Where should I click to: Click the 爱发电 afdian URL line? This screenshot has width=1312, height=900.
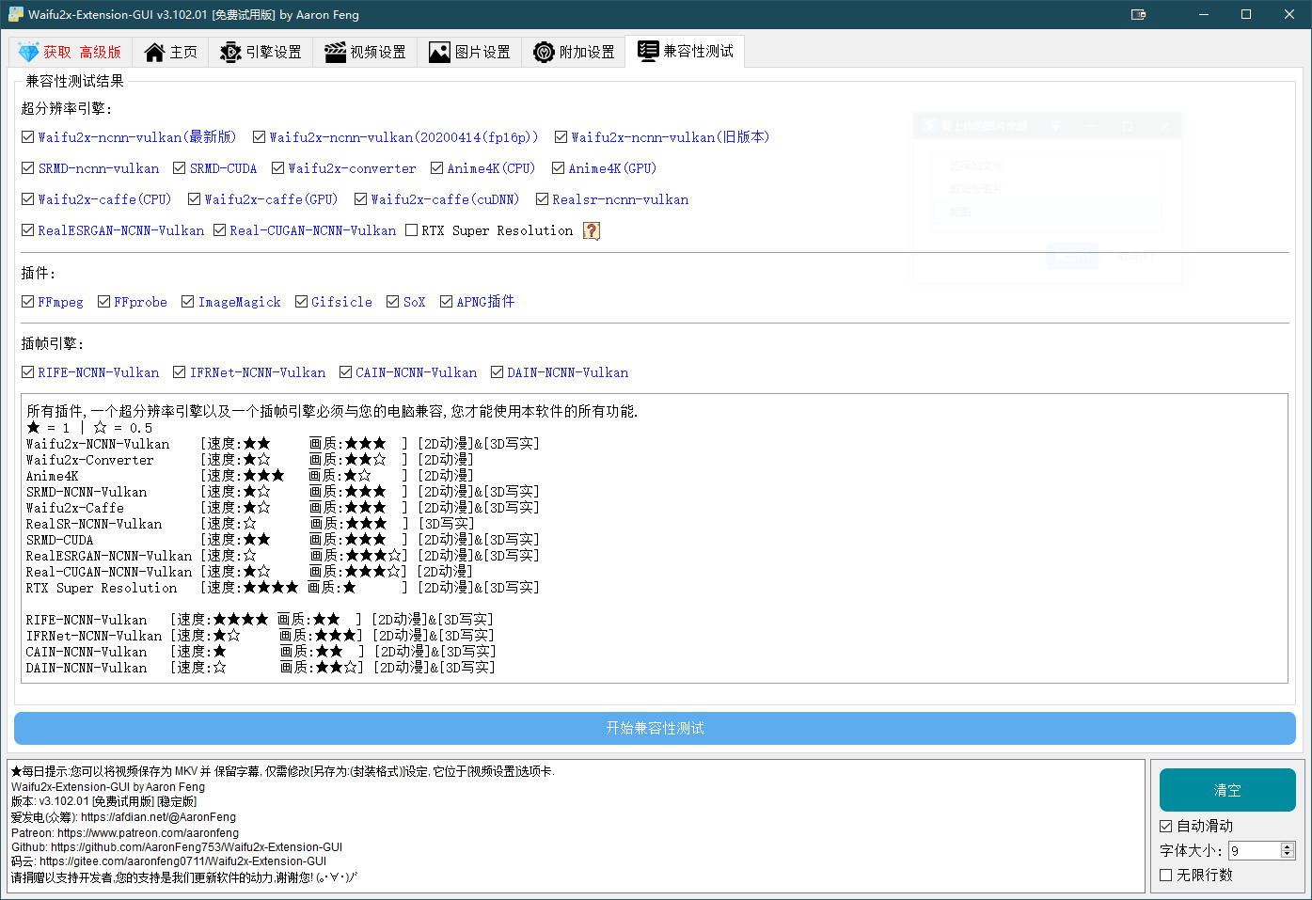point(123,818)
